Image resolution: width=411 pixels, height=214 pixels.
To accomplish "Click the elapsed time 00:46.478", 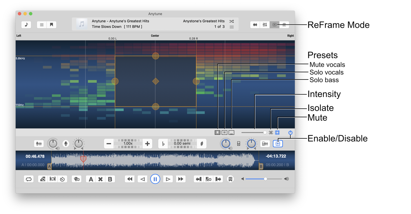I will pyautogui.click(x=35, y=156).
